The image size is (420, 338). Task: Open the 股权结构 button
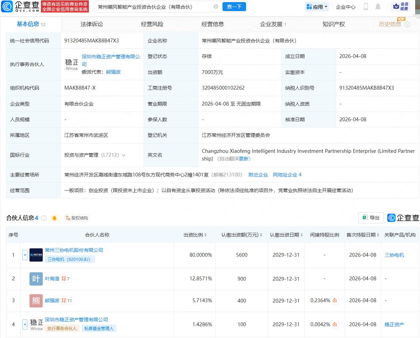(77, 218)
